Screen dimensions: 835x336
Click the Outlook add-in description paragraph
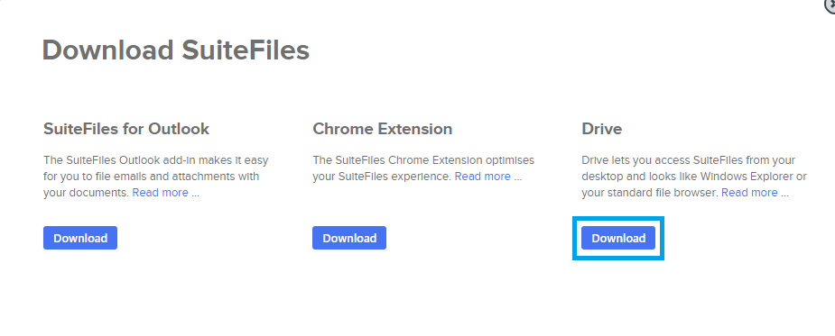[156, 177]
